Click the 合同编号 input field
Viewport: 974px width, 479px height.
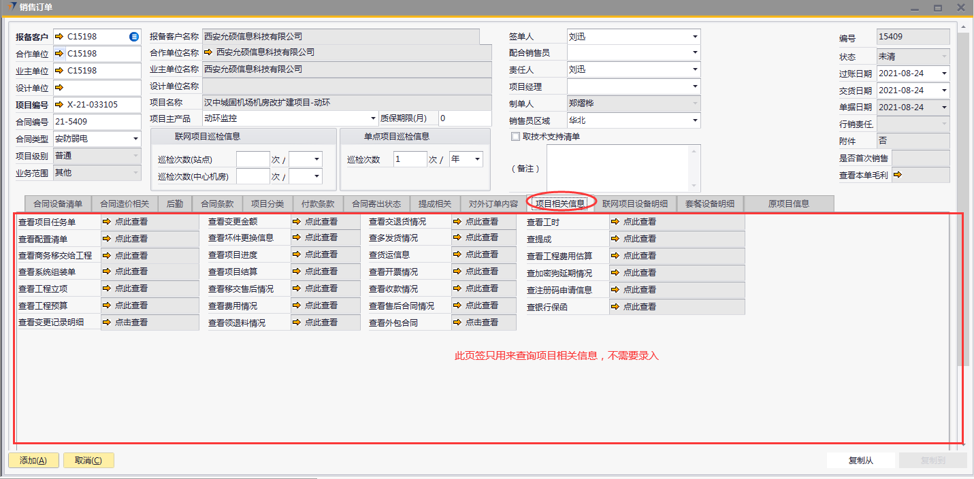97,122
